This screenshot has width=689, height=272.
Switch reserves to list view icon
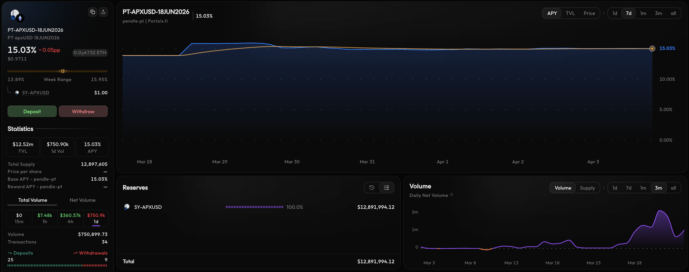tap(387, 188)
